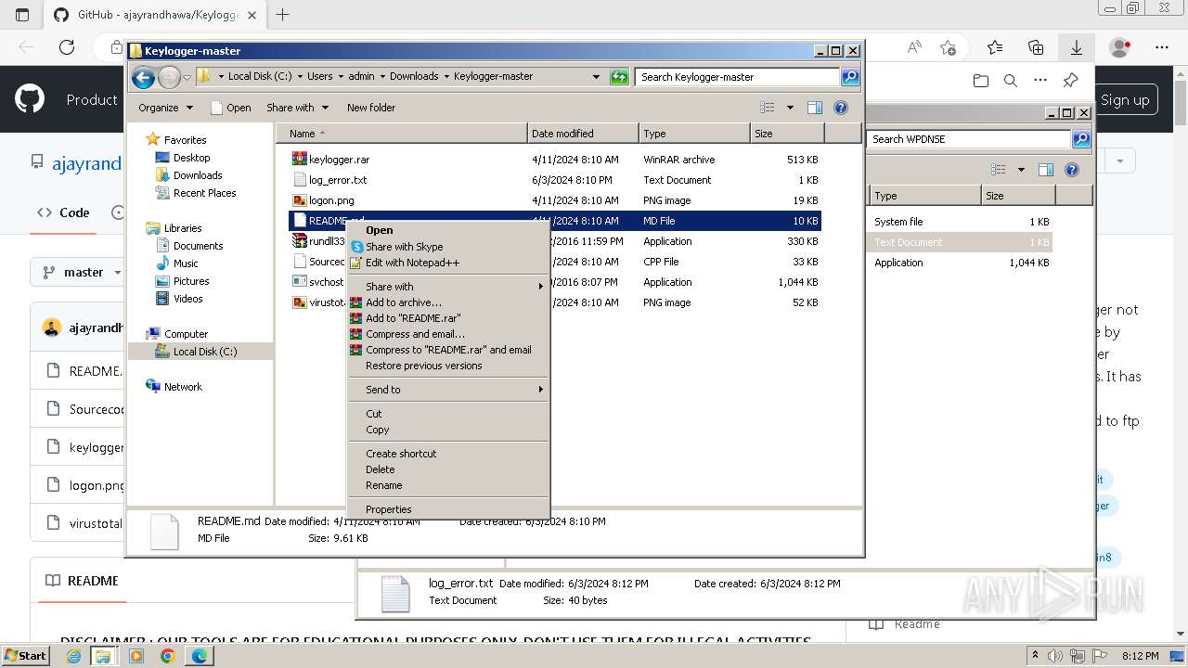
Task: Click the Search WPDNSE input field
Action: click(x=970, y=139)
